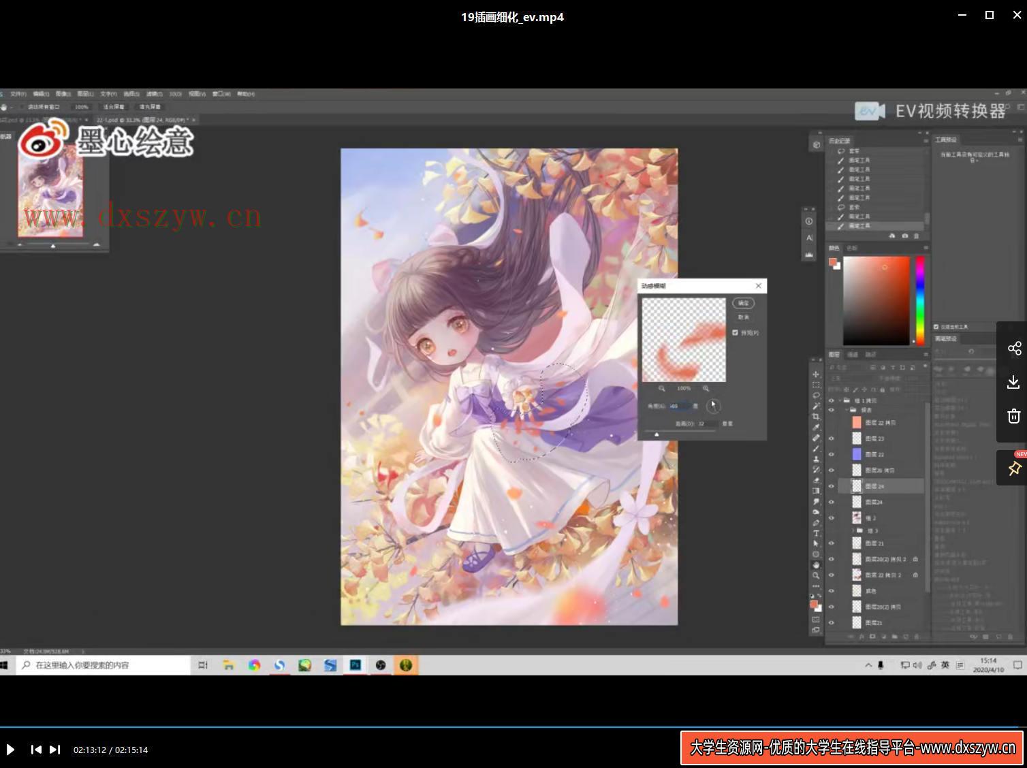Zoom in the motion blur preview

[x=706, y=388]
